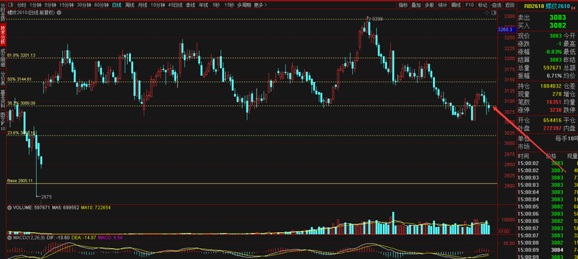Click the panel toggle icon beside the diamond
Screen dimensions: 578x259
493,13
